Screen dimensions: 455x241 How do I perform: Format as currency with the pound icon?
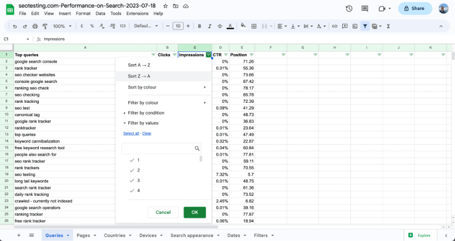point(82,26)
